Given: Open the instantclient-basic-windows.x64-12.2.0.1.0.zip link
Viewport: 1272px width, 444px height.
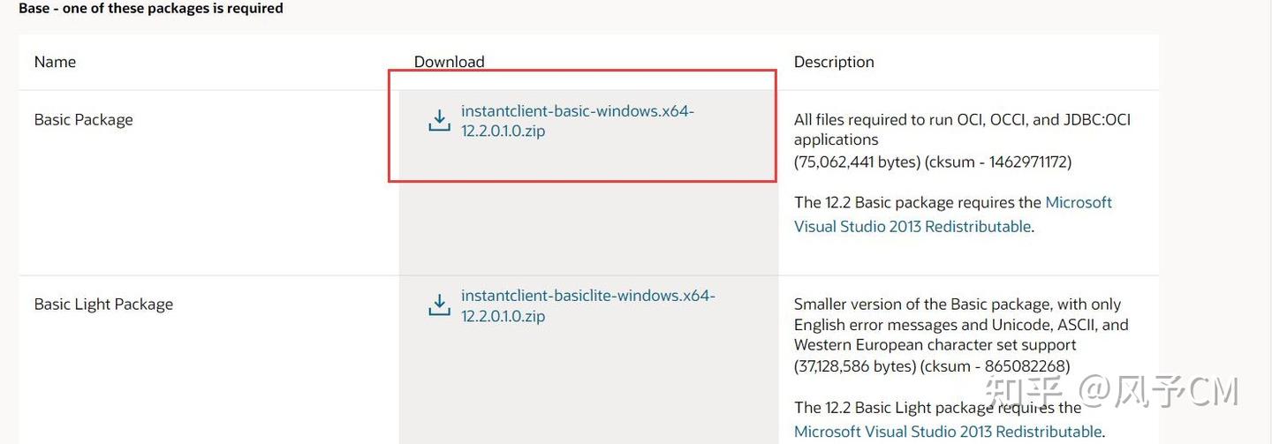Looking at the screenshot, I should 577,122.
